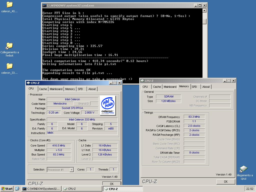Click the Core Speed value 416.5 MHz
The height and width of the screenshot is (192, 256).
pyautogui.click(x=59, y=145)
